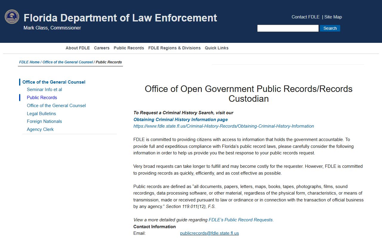The image size is (382, 238).
Task: Open the Careers menu item
Action: pyautogui.click(x=102, y=48)
